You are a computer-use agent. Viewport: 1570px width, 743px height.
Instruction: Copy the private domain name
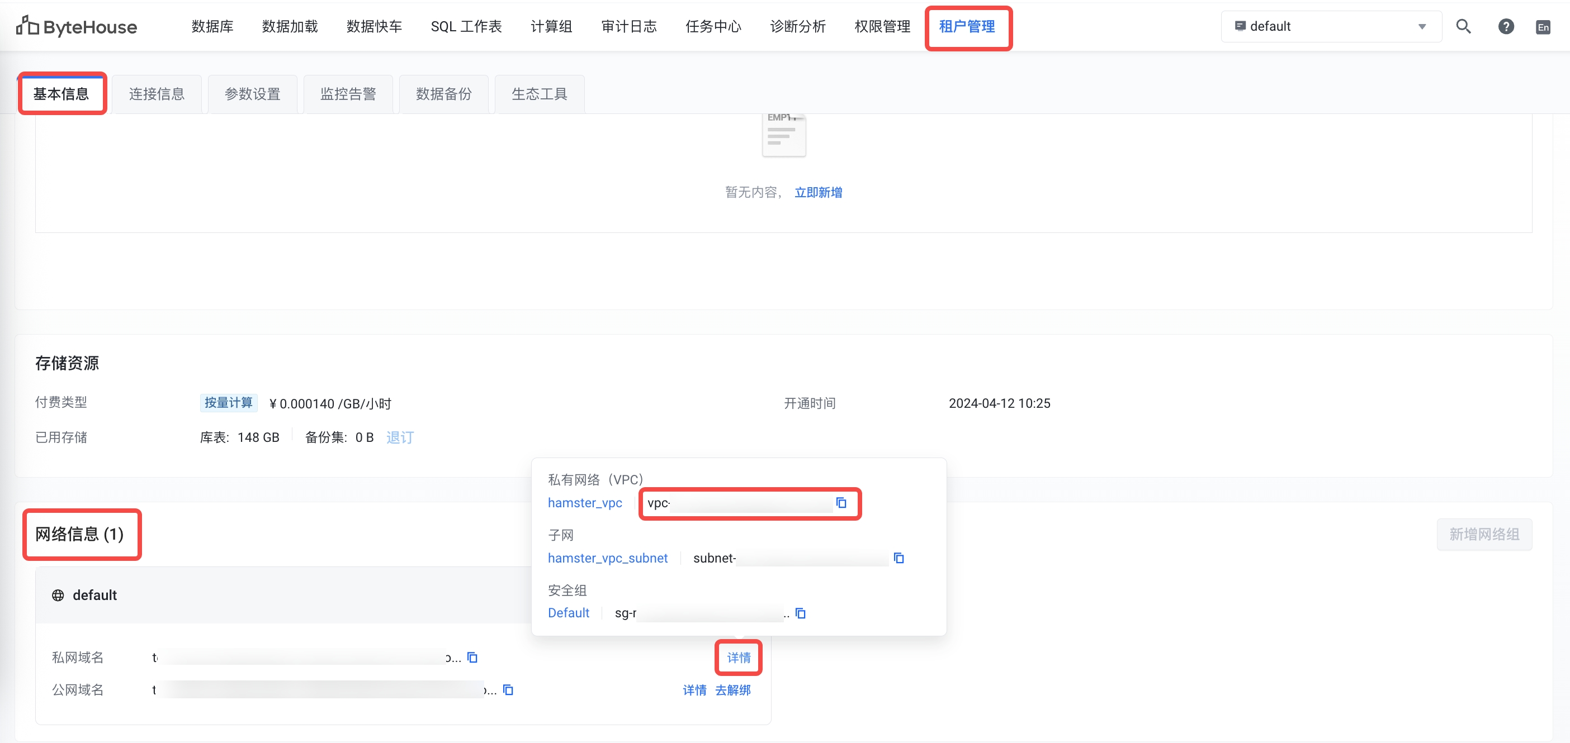coord(472,657)
